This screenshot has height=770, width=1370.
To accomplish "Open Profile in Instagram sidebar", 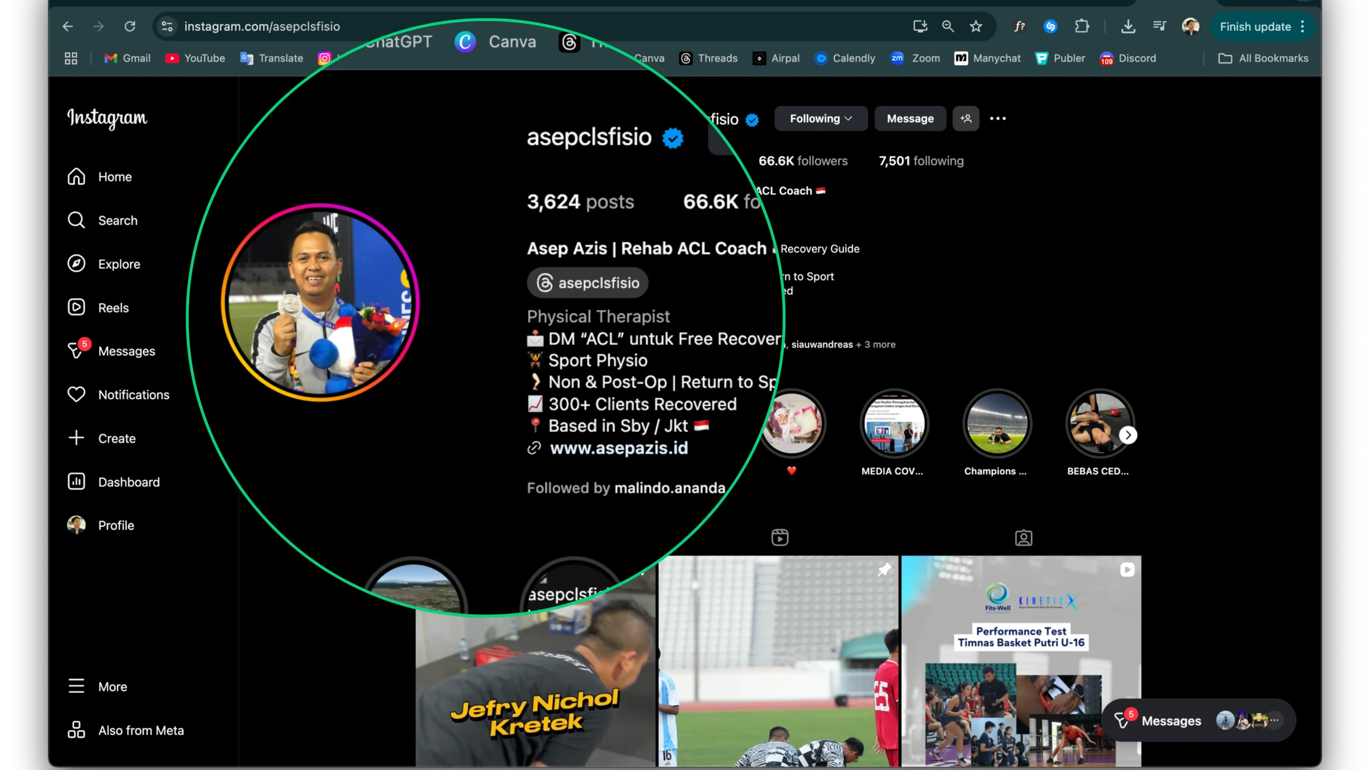I will [101, 525].
